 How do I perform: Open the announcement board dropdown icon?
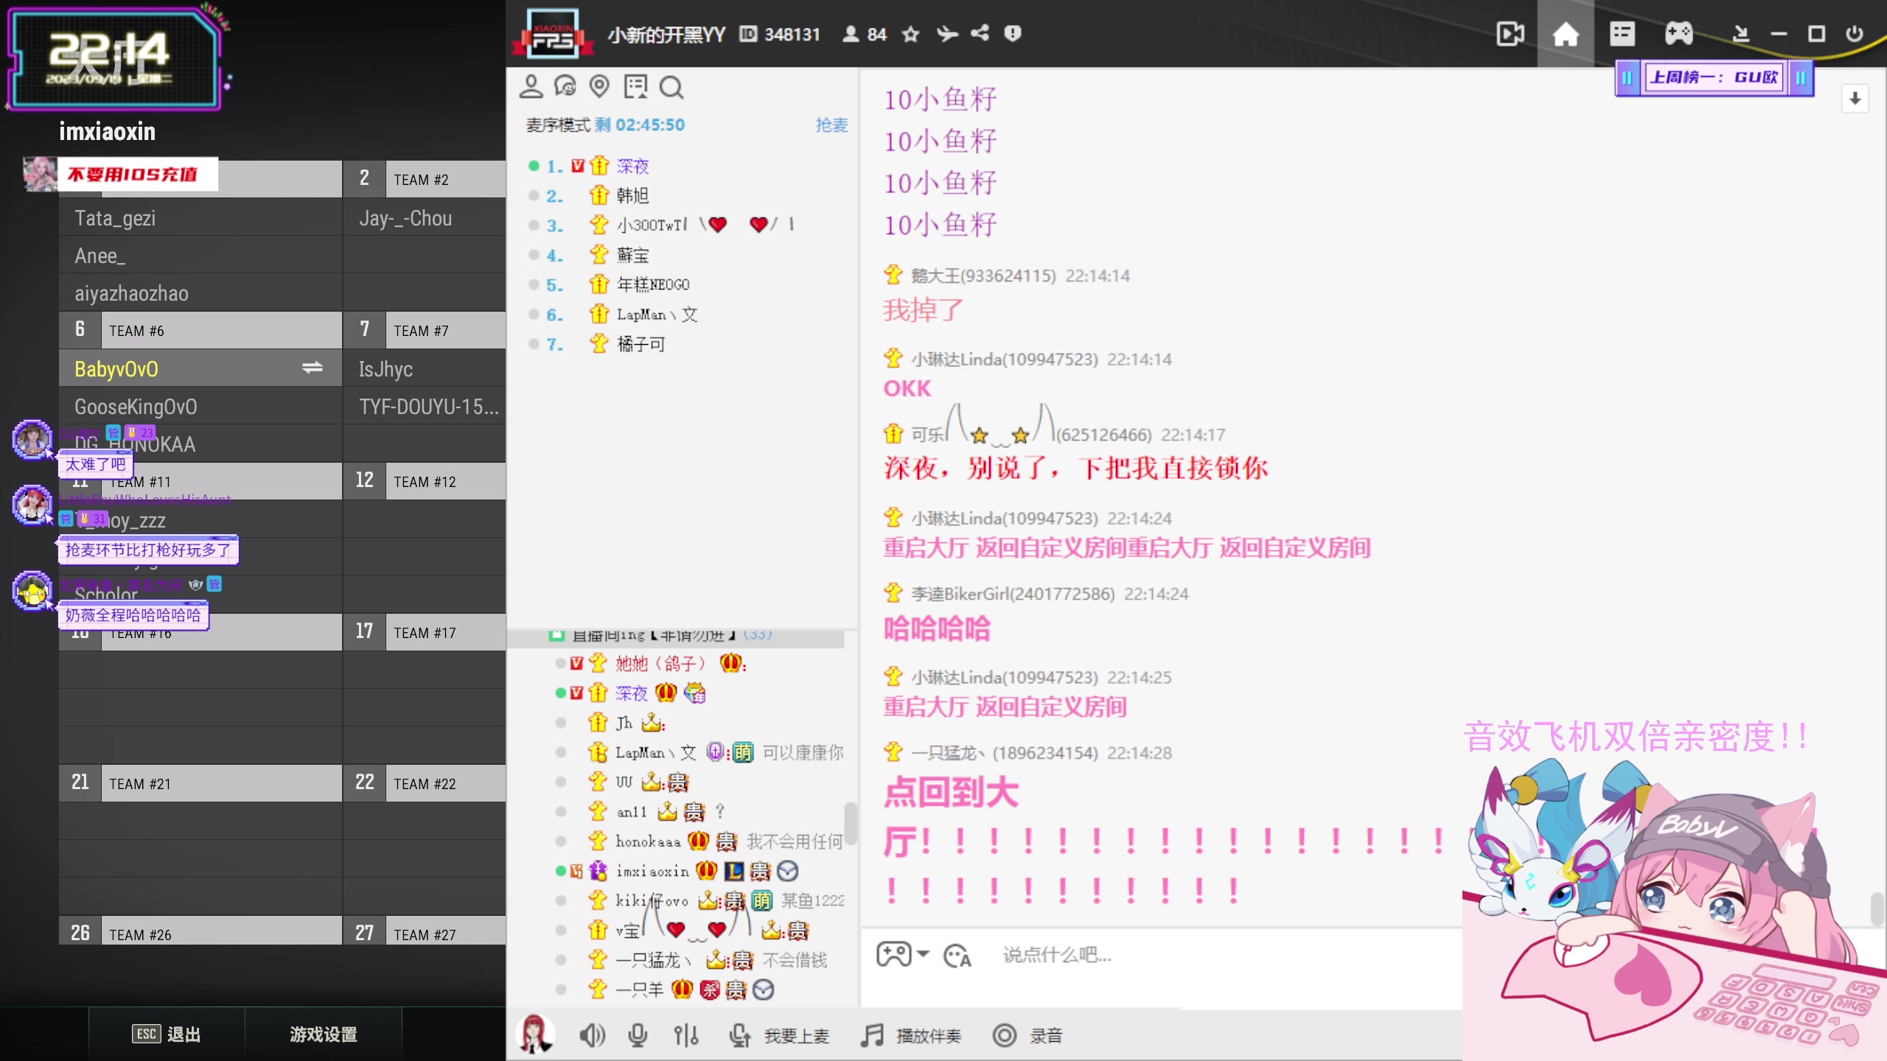(x=635, y=86)
